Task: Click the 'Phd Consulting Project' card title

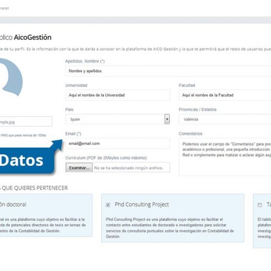Action: click(142, 204)
